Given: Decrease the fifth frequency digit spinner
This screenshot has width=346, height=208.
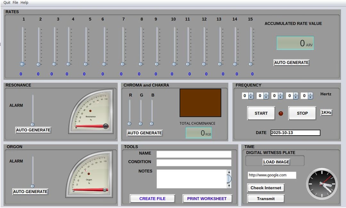Looking at the screenshot, I should point(310,97).
